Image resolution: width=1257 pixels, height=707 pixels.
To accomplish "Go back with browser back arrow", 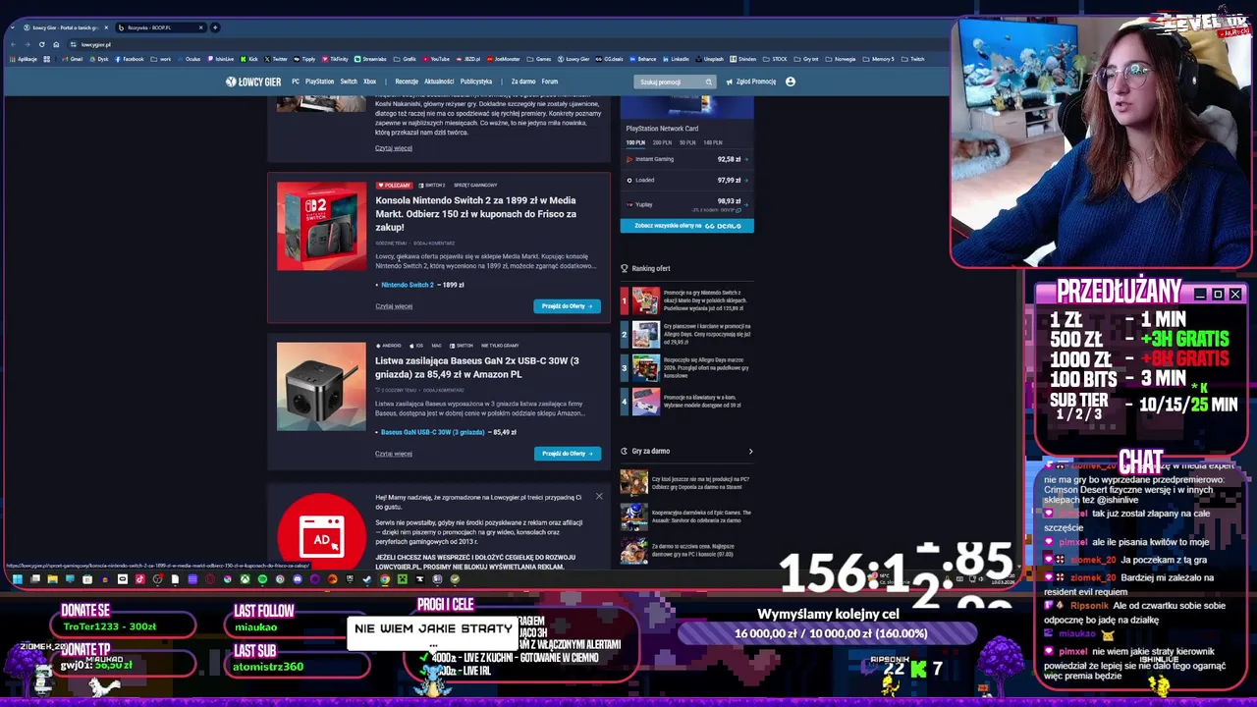I will tap(13, 44).
